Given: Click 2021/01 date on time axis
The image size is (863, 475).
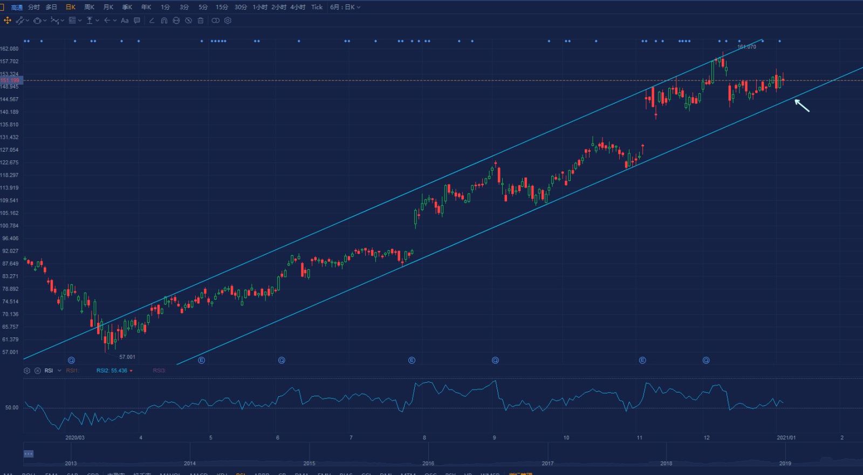Looking at the screenshot, I should [x=786, y=438].
